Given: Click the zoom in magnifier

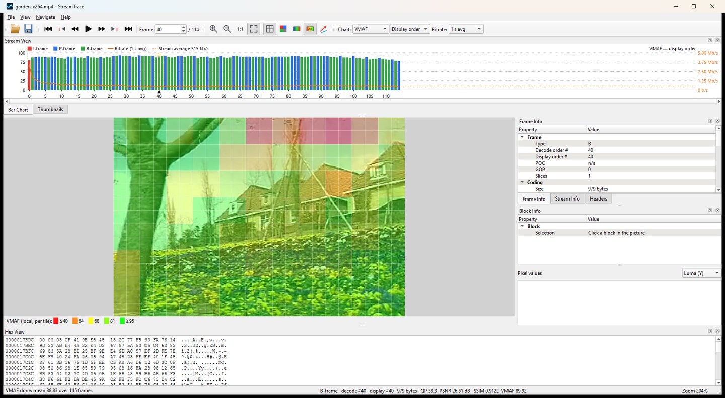Looking at the screenshot, I should (x=213, y=29).
